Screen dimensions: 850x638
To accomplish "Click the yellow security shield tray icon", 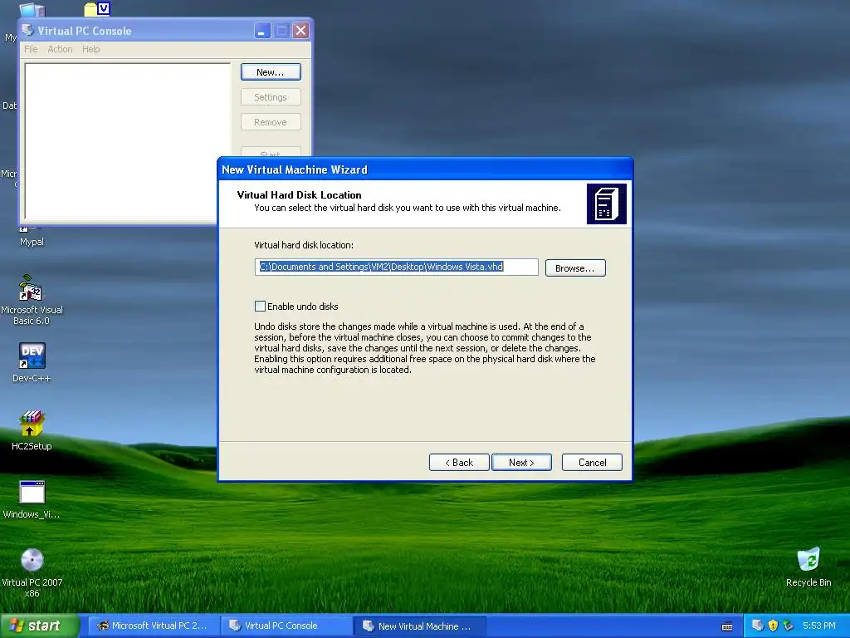I will (x=773, y=626).
